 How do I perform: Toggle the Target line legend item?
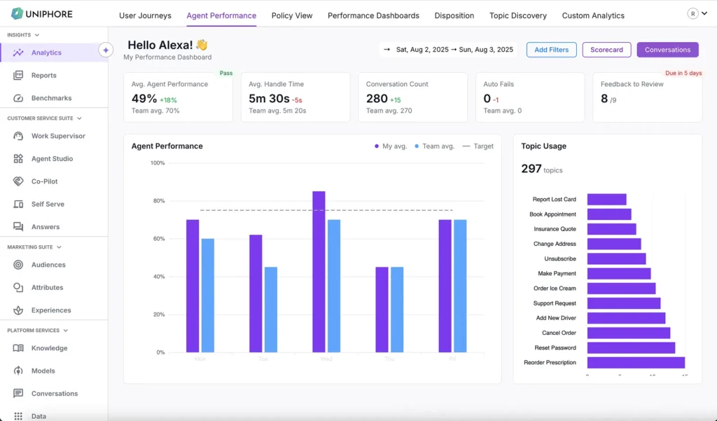[478, 146]
